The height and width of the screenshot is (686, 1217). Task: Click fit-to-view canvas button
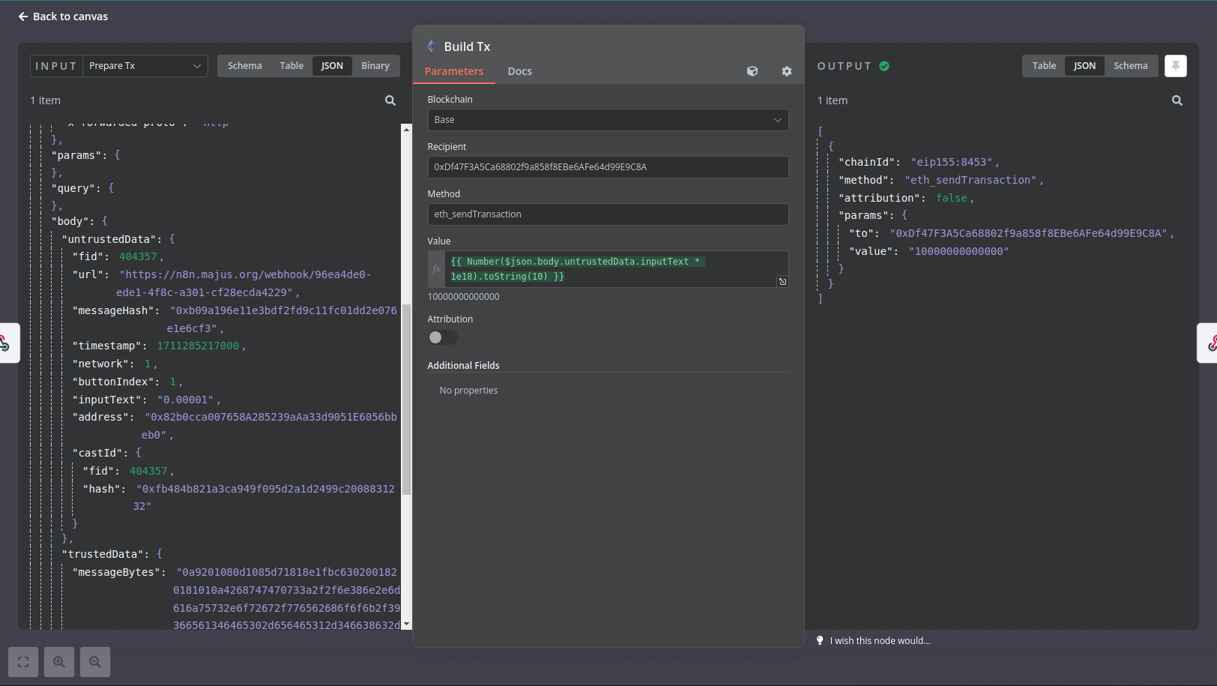pyautogui.click(x=23, y=662)
